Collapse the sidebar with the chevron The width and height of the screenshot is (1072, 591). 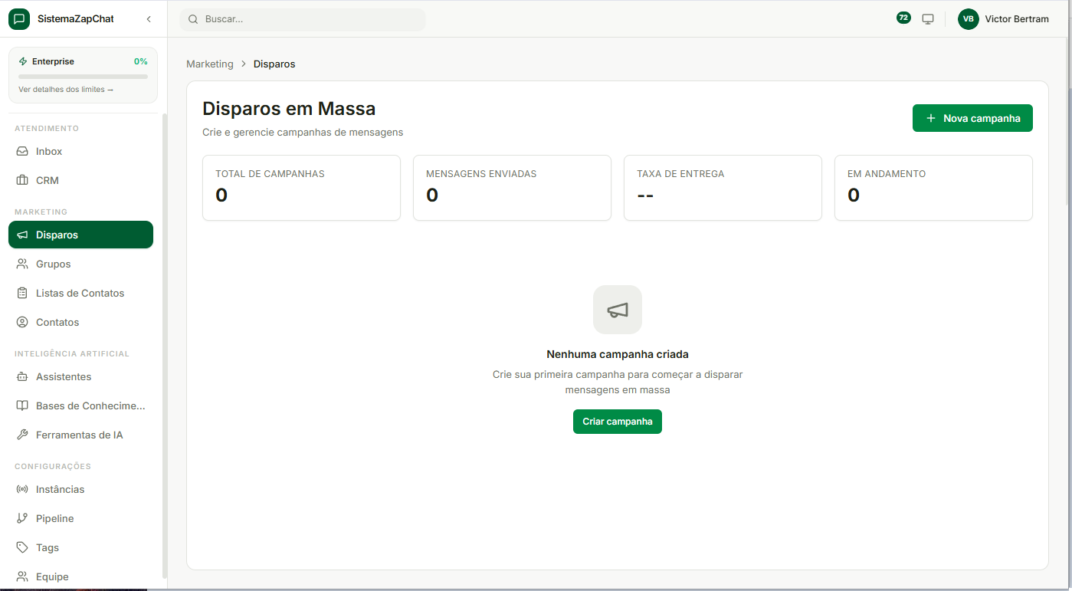[x=149, y=20]
